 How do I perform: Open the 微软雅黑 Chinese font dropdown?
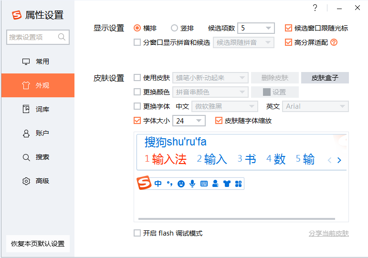[225, 106]
